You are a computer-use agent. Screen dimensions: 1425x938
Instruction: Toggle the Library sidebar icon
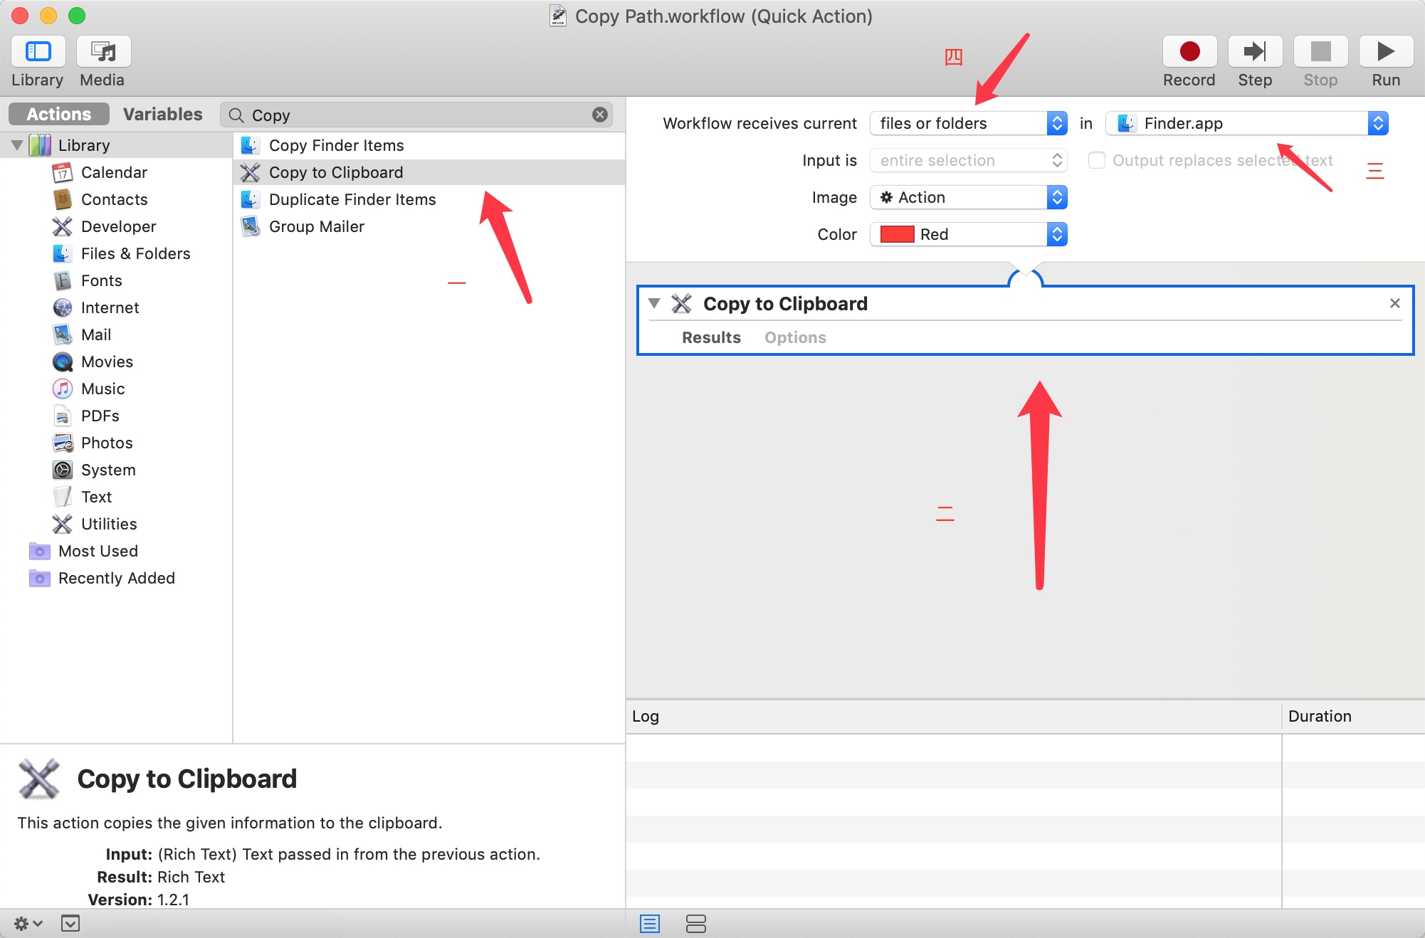(x=38, y=52)
